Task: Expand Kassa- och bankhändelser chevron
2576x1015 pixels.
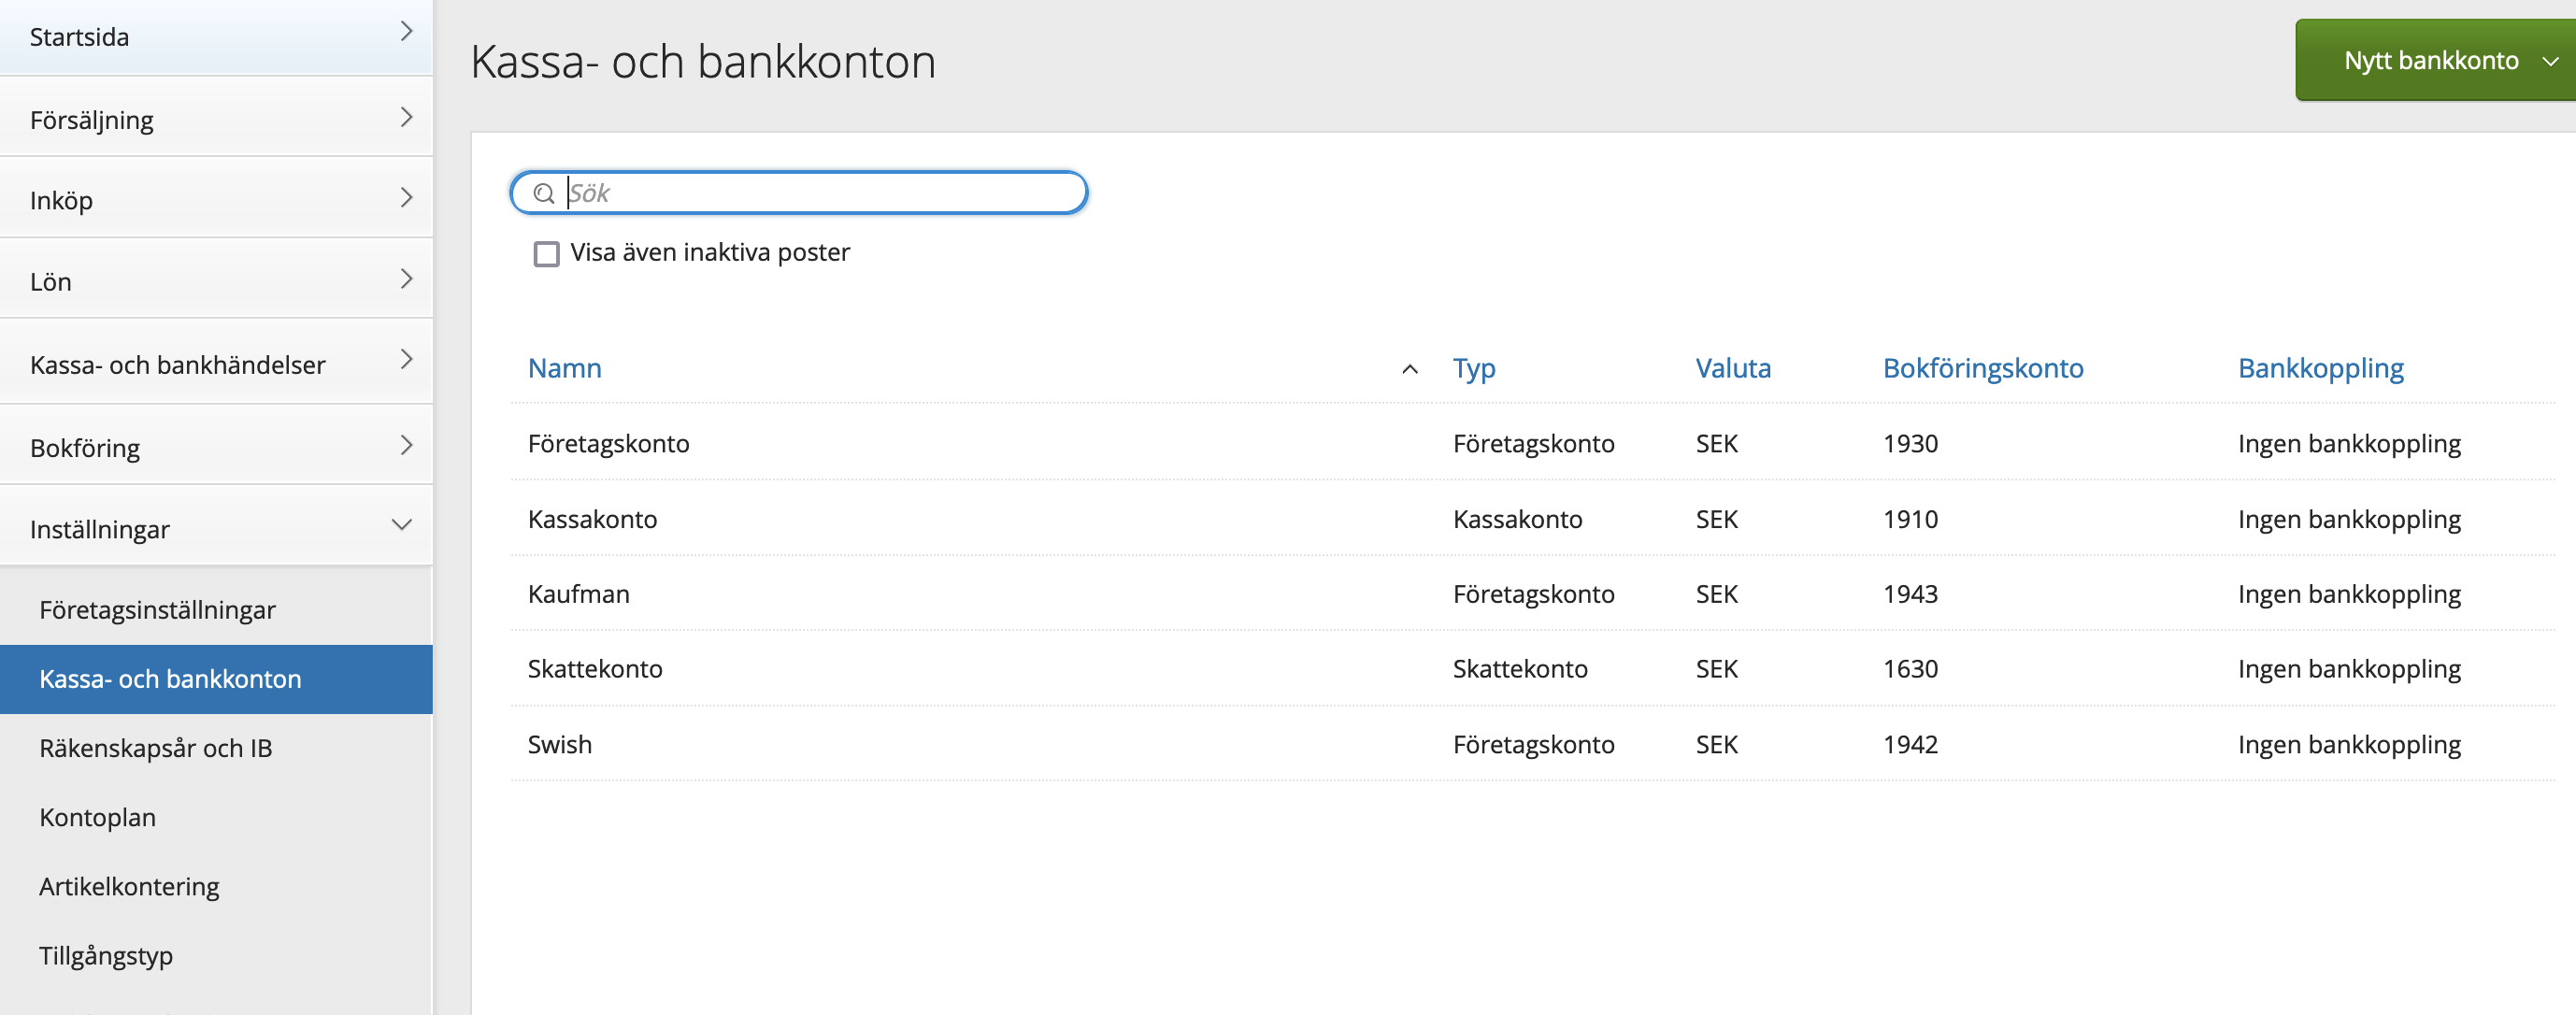Action: (406, 360)
